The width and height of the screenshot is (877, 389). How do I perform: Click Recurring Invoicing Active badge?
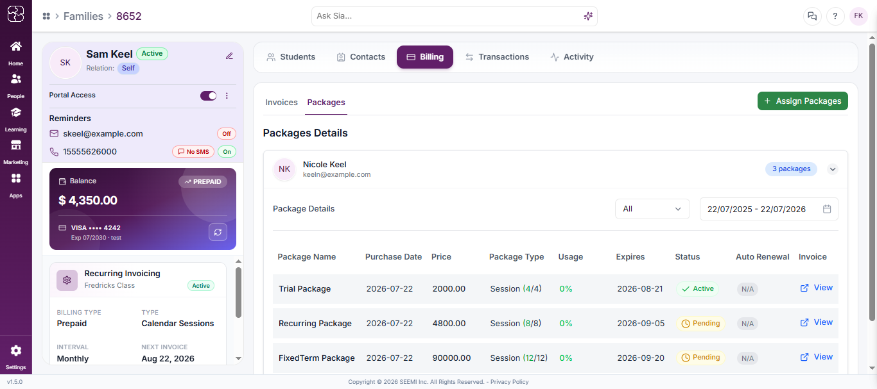click(x=201, y=286)
